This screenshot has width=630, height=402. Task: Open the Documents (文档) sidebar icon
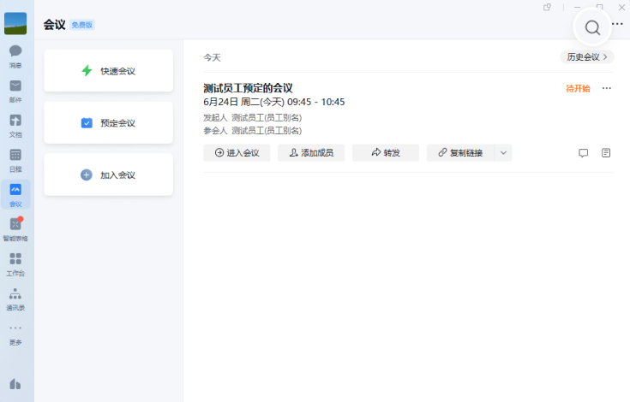pos(15,124)
